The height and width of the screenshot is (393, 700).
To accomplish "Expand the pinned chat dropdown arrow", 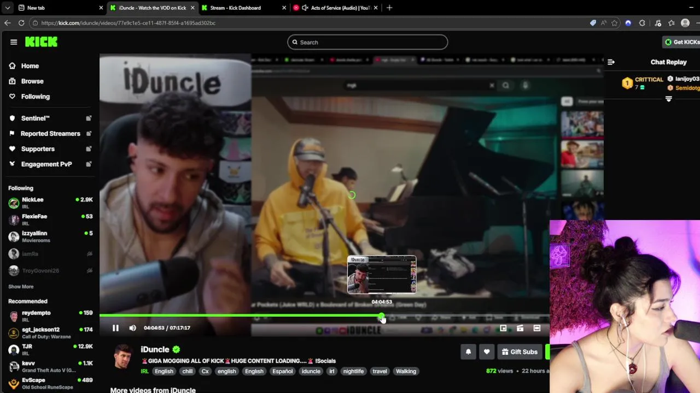I will (668, 99).
